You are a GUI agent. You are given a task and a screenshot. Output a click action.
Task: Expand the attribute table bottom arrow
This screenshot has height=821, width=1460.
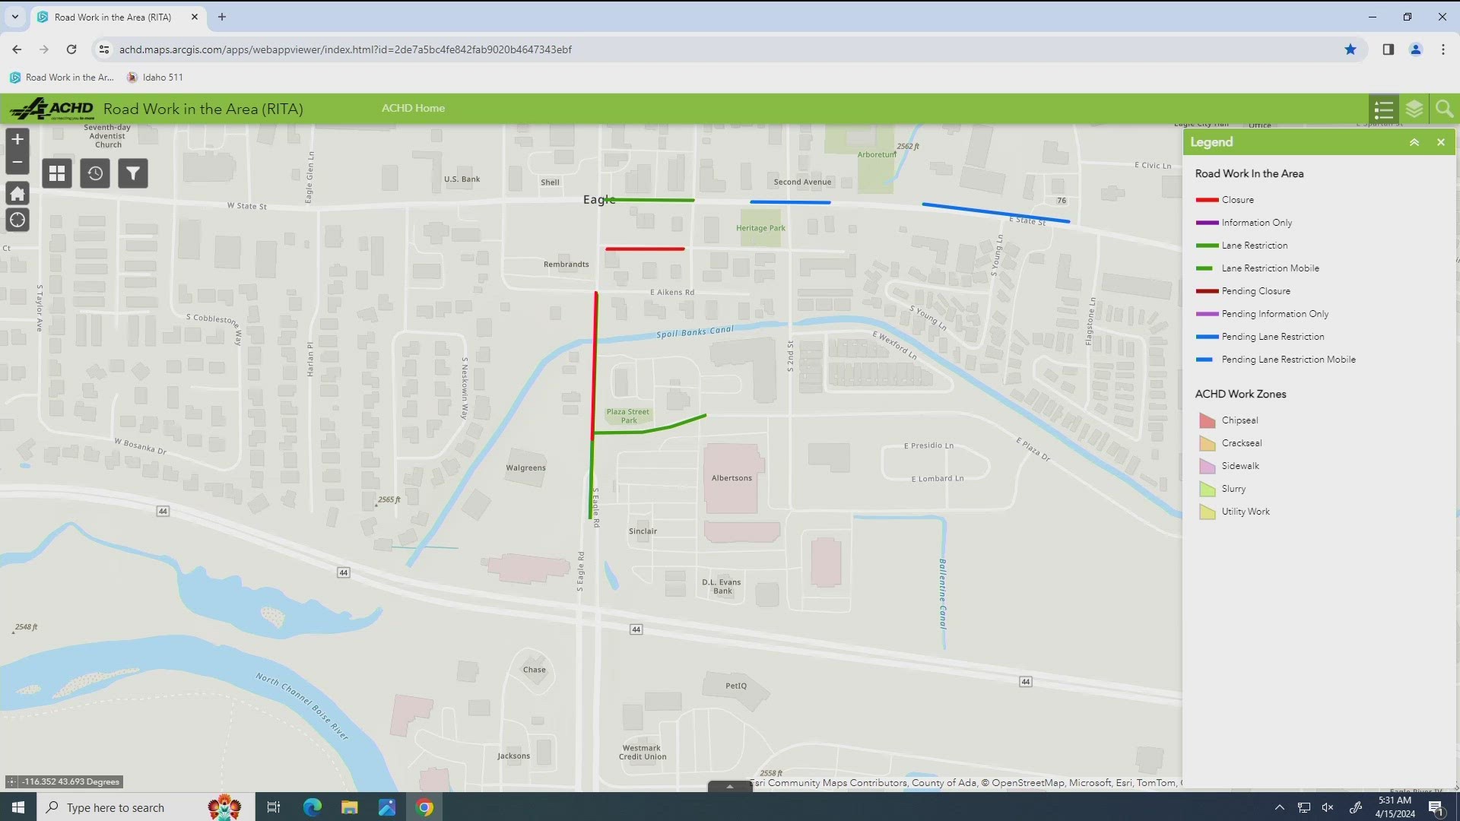729,787
